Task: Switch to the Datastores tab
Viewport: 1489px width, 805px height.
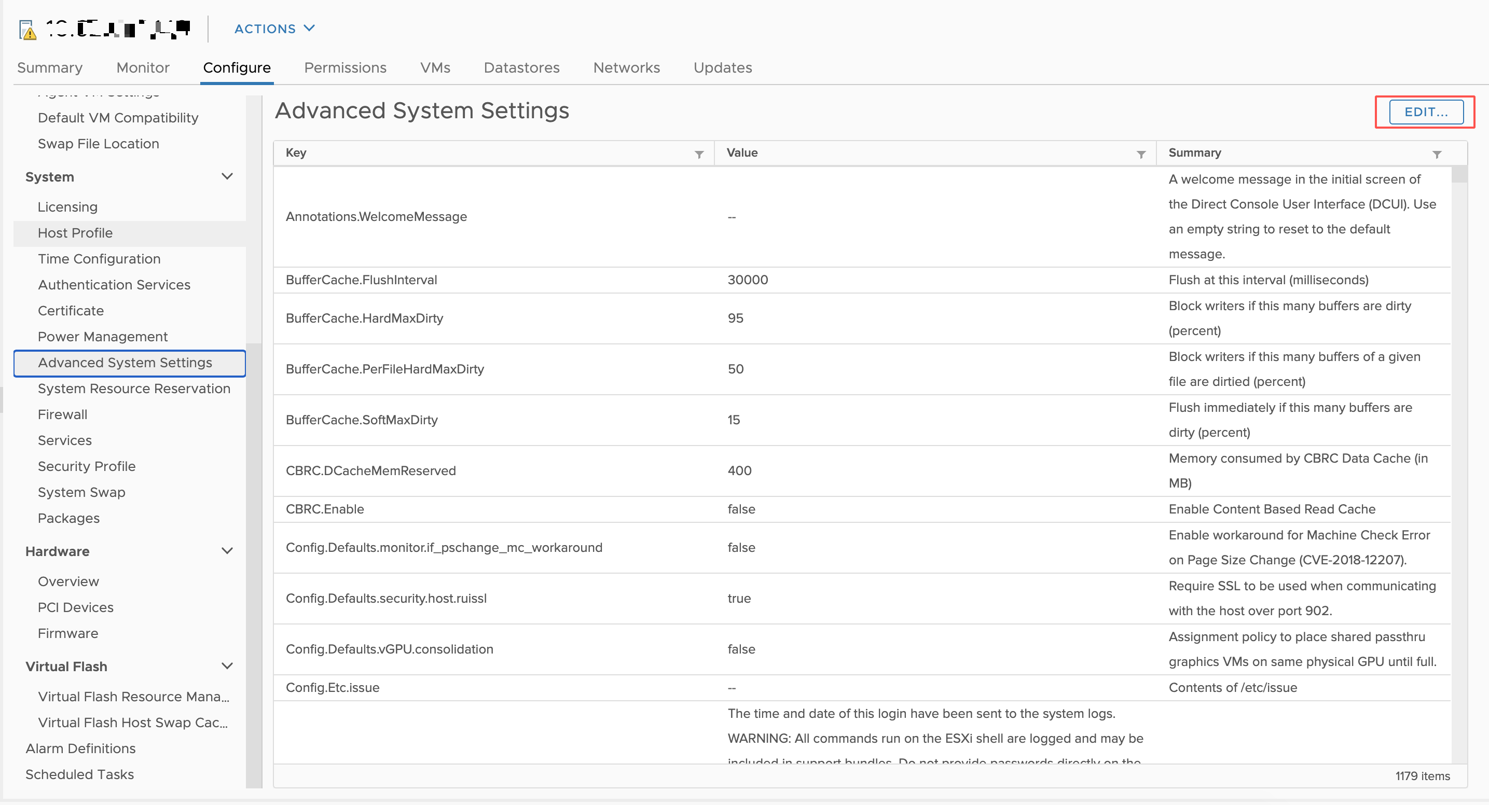Action: pyautogui.click(x=521, y=67)
